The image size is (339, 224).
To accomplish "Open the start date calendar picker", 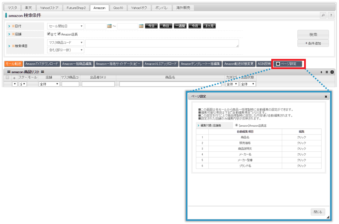I will click(x=109, y=26).
